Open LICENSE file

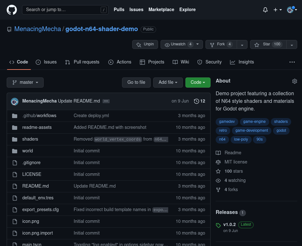click(x=32, y=174)
